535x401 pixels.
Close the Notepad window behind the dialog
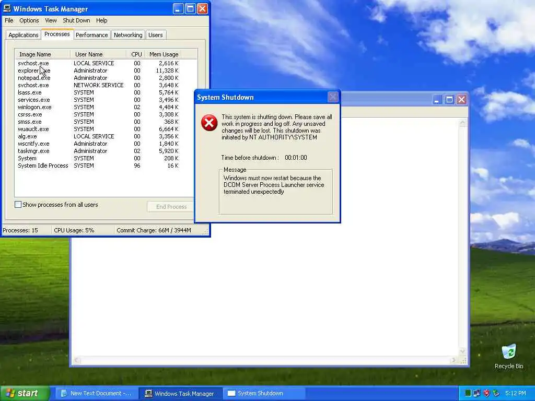(x=462, y=100)
